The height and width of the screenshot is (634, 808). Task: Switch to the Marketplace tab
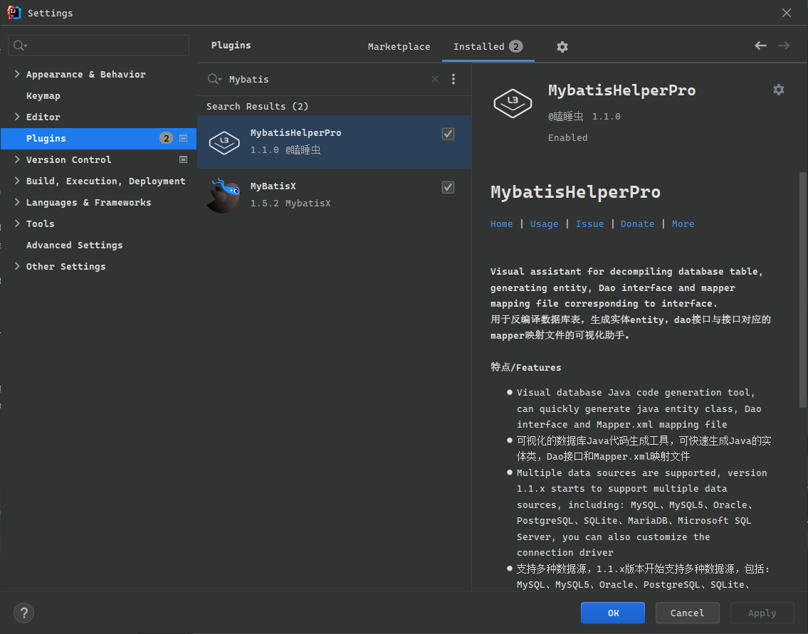coord(399,46)
